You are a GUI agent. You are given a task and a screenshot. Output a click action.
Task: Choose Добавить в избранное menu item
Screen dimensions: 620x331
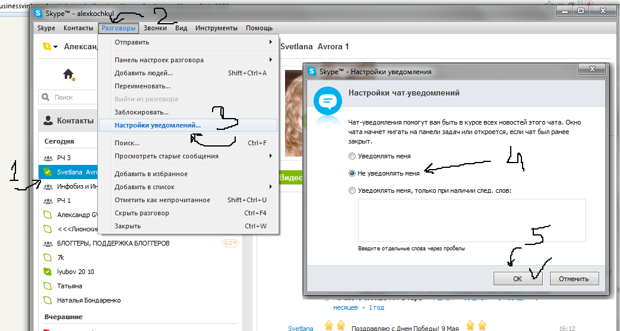click(x=188, y=174)
